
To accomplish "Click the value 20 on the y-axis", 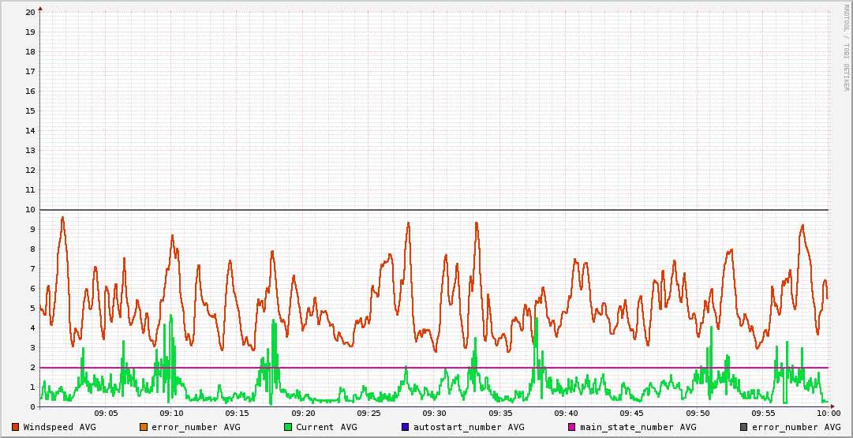I will pyautogui.click(x=29, y=12).
